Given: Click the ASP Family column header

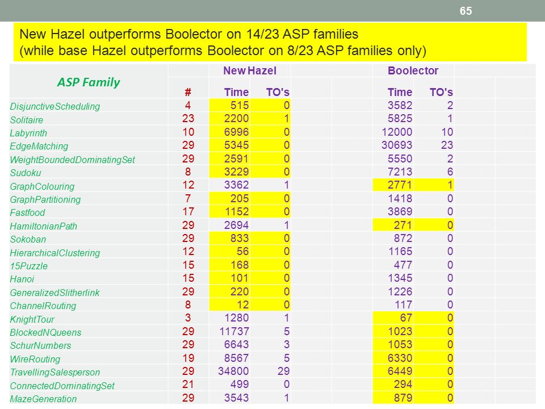Looking at the screenshot, I should (x=89, y=82).
